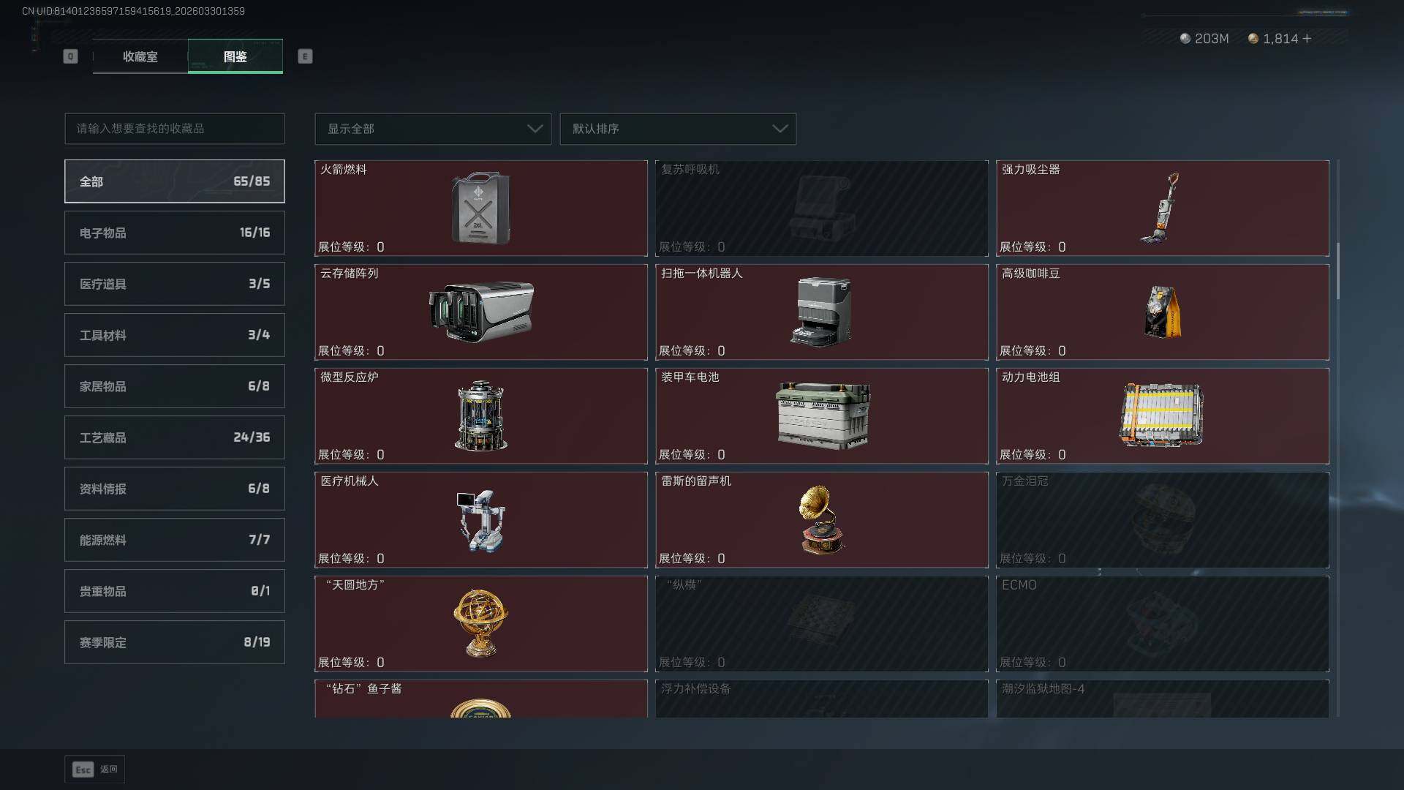Open the 工艺藏品 24/36 category

[175, 437]
